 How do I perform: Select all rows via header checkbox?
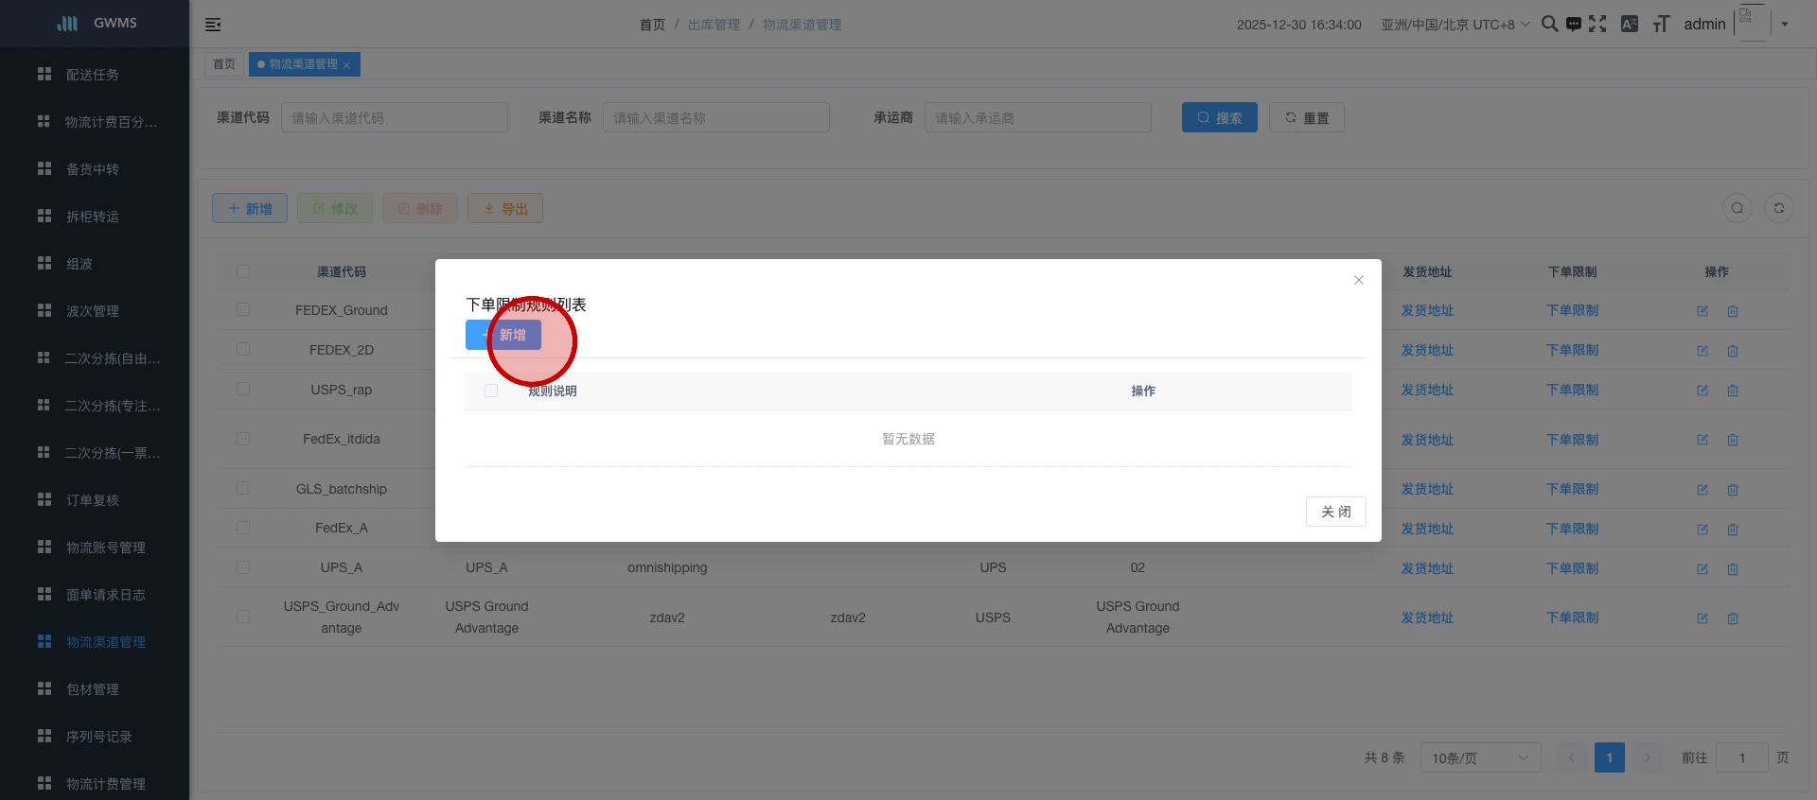243,271
